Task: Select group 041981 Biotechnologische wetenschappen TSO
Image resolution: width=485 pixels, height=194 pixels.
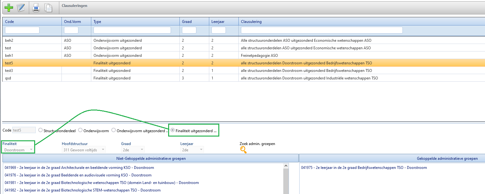Action: click(x=102, y=183)
